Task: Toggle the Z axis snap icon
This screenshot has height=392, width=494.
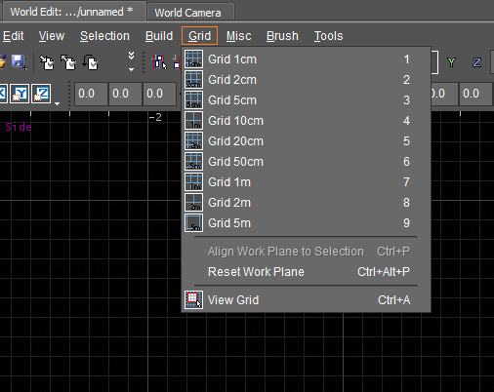Action: click(41, 94)
